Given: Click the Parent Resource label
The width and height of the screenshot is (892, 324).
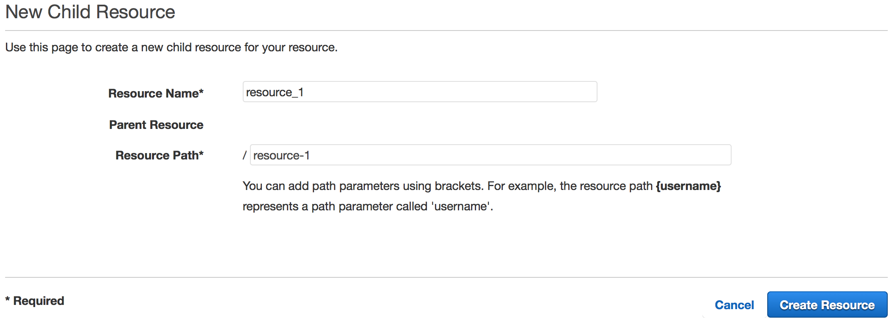Looking at the screenshot, I should tap(156, 125).
